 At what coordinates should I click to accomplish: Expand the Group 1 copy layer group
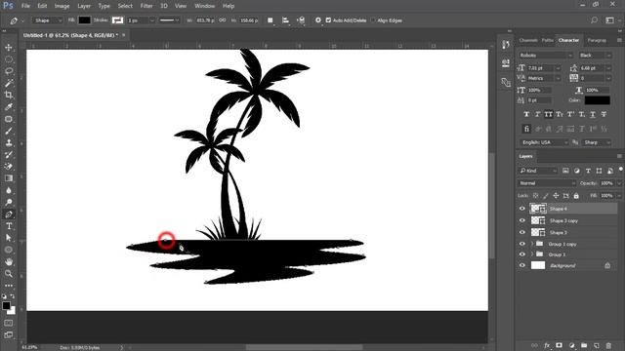tap(531, 244)
